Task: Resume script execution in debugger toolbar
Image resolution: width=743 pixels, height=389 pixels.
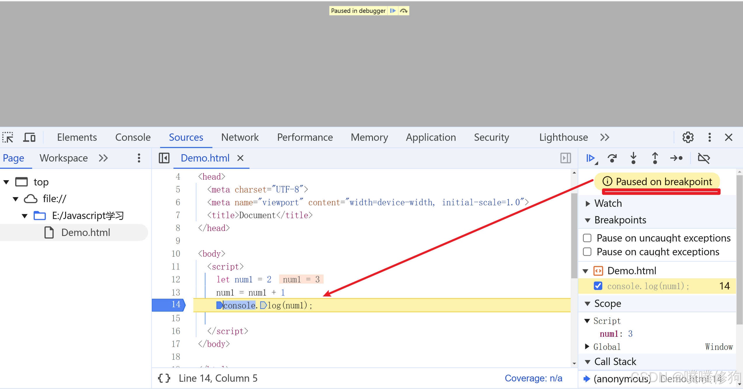Action: 591,158
